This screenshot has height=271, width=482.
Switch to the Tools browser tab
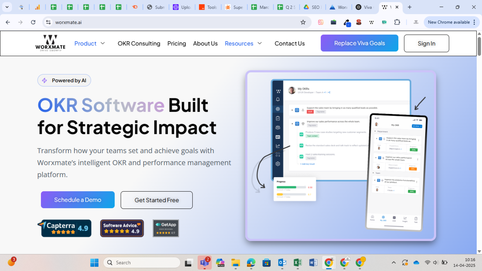coord(208,7)
